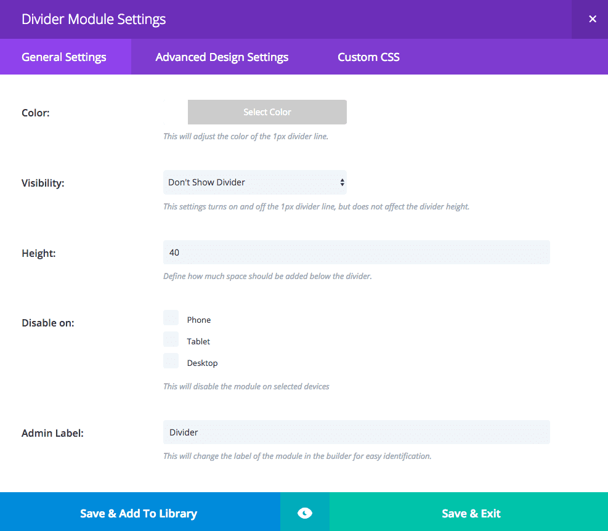Enable the Tablet checkbox
Viewport: 608px width, 531px height.
(171, 339)
